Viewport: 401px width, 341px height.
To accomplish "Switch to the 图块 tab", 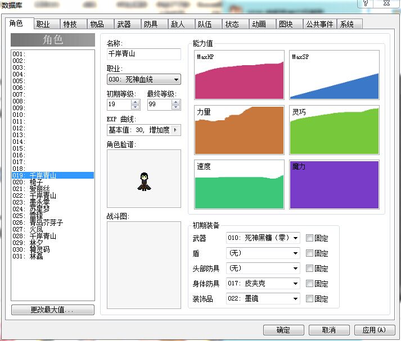I will coord(290,24).
